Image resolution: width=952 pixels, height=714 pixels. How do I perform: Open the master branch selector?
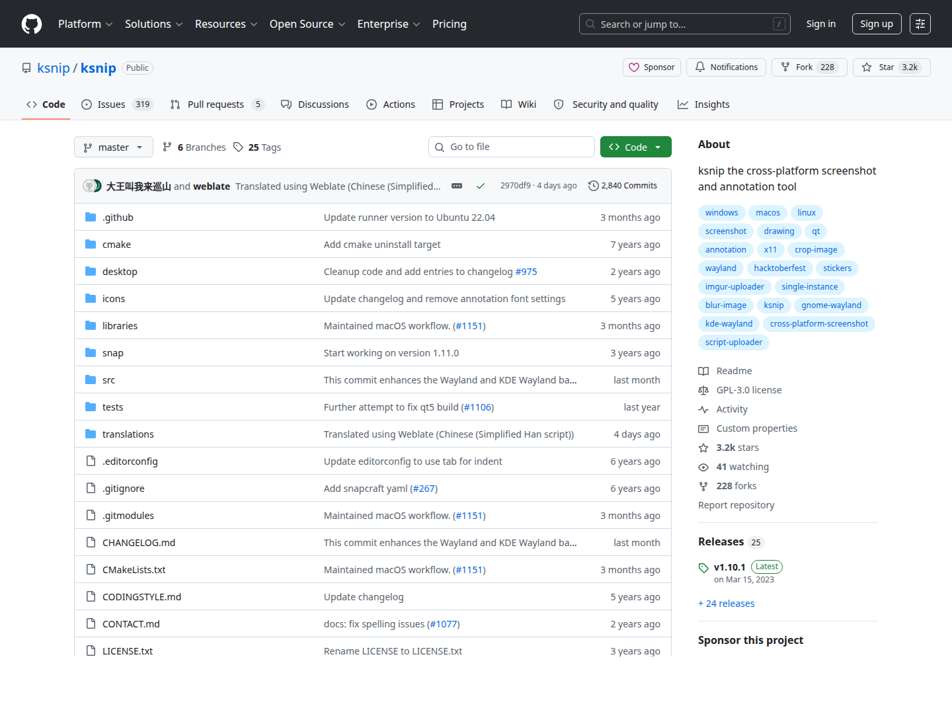[114, 147]
